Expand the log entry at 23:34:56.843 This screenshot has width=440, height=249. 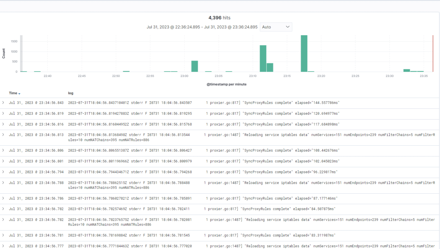(x=3, y=103)
